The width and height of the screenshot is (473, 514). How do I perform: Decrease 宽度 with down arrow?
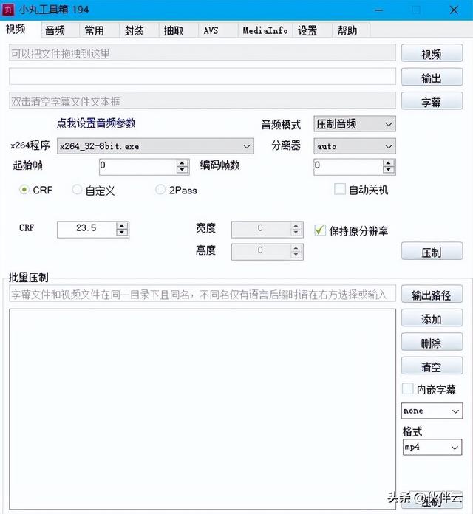click(x=296, y=233)
